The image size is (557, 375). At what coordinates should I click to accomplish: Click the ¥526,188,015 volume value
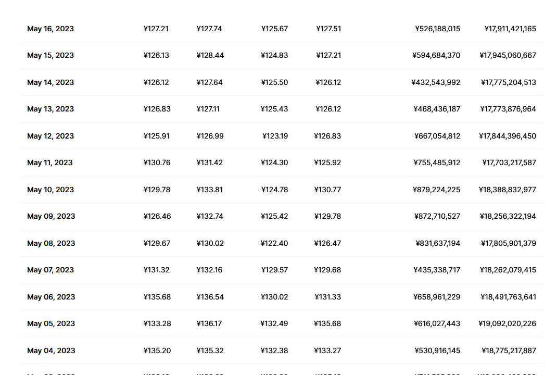(438, 29)
